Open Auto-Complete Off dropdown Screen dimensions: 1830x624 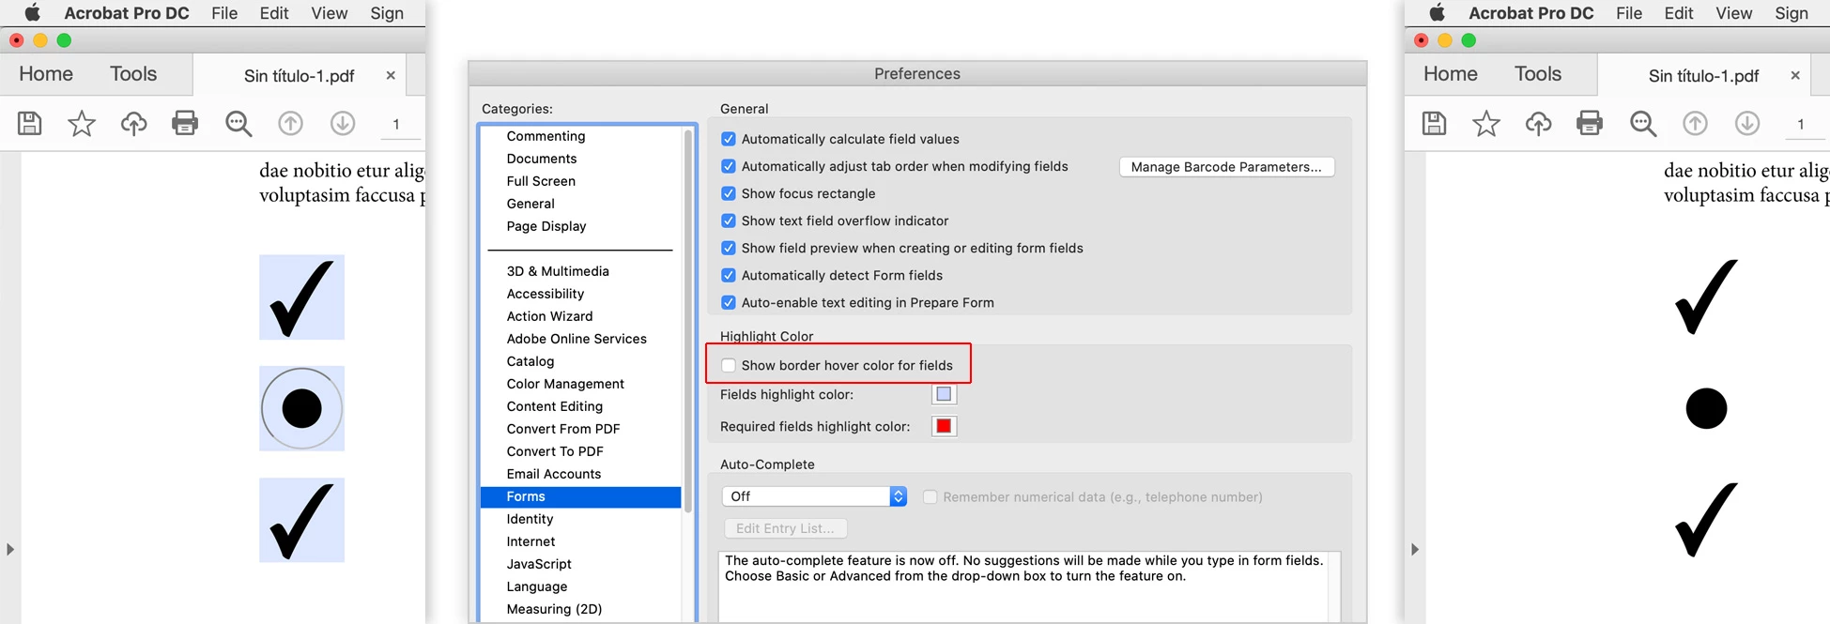814,496
